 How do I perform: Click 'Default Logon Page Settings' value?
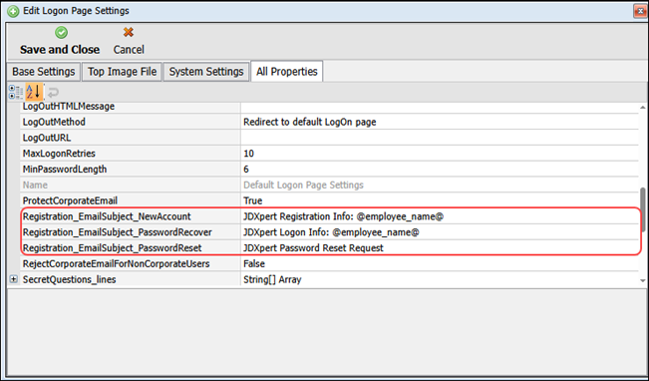click(x=303, y=186)
